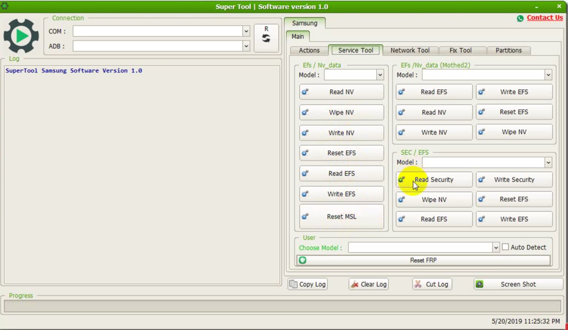Click Wipe NV in Mothed2 group

pos(514,132)
